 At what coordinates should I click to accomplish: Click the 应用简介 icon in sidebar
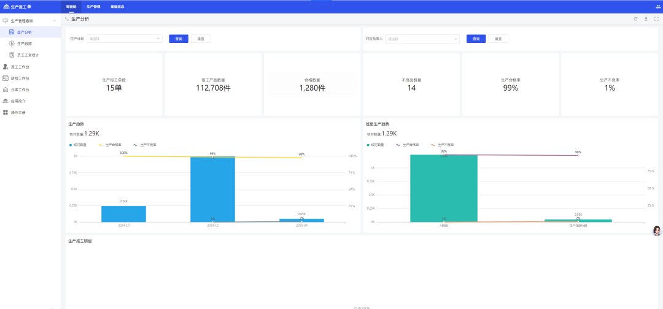point(6,101)
